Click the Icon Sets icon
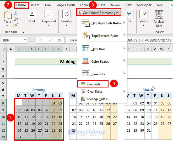 [85, 73]
